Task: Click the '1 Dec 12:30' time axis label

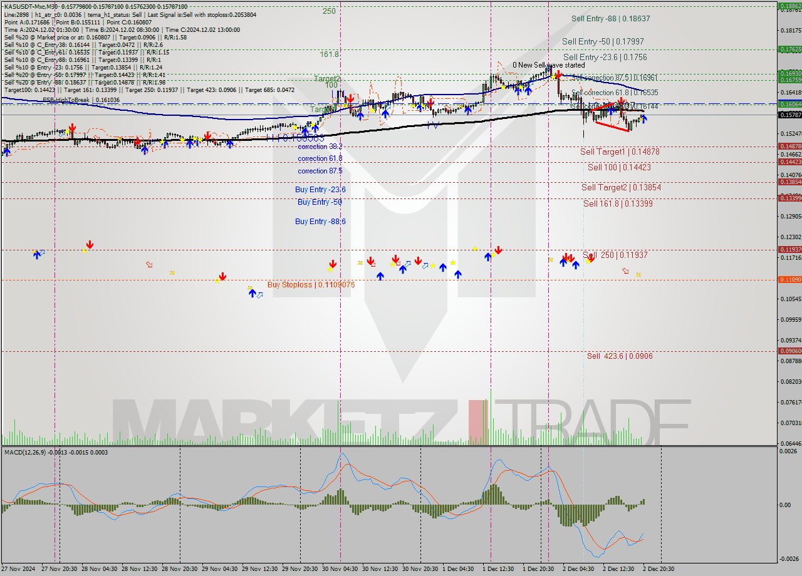Action: [498, 569]
